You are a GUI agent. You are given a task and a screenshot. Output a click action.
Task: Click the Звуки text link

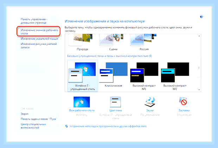(150, 110)
